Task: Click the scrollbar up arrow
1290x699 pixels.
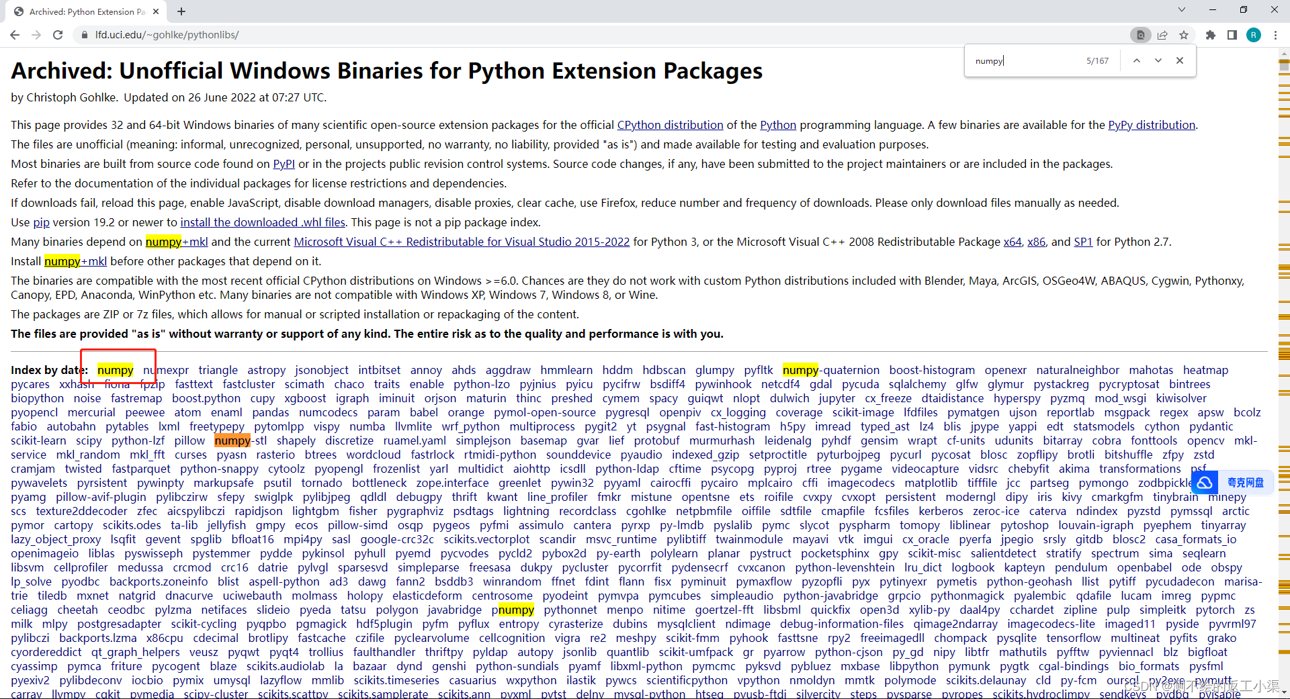Action: tap(1284, 52)
